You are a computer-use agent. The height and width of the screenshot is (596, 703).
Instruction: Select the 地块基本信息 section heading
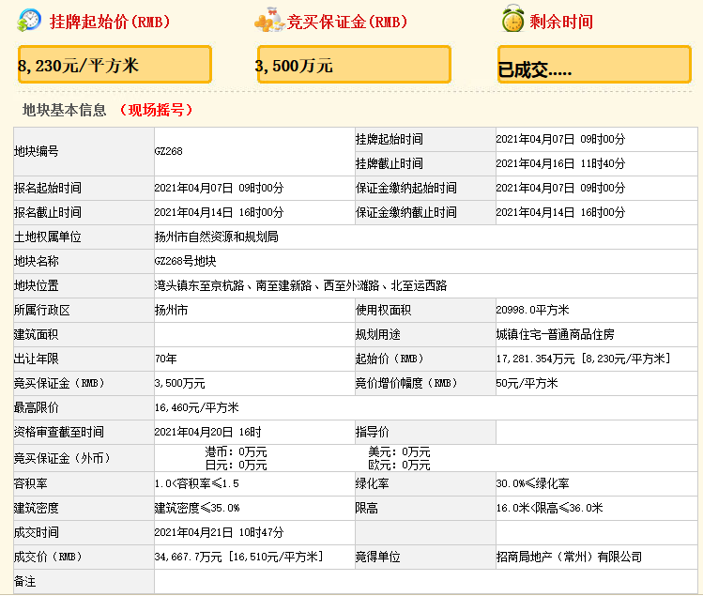coord(65,110)
